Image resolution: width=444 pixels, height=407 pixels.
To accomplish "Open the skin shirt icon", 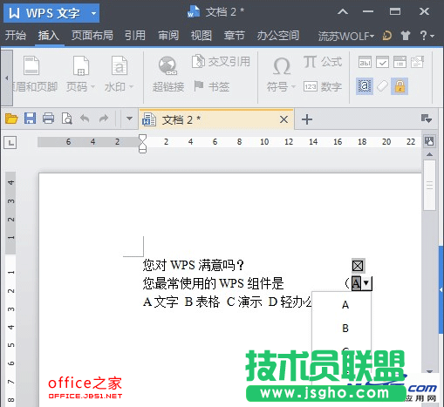I will 406,36.
